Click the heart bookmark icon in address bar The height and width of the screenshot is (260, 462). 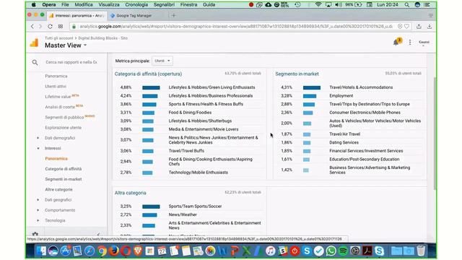(x=406, y=26)
